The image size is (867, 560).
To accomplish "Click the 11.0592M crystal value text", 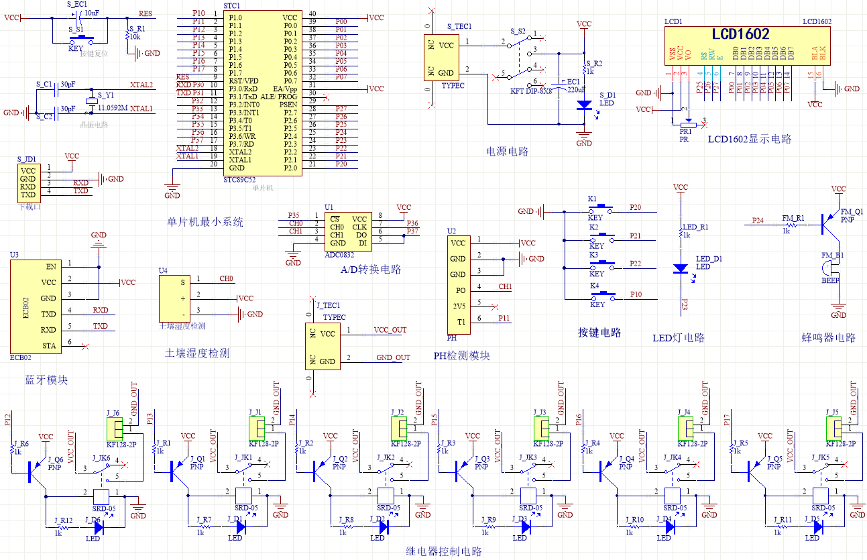I will click(x=113, y=107).
